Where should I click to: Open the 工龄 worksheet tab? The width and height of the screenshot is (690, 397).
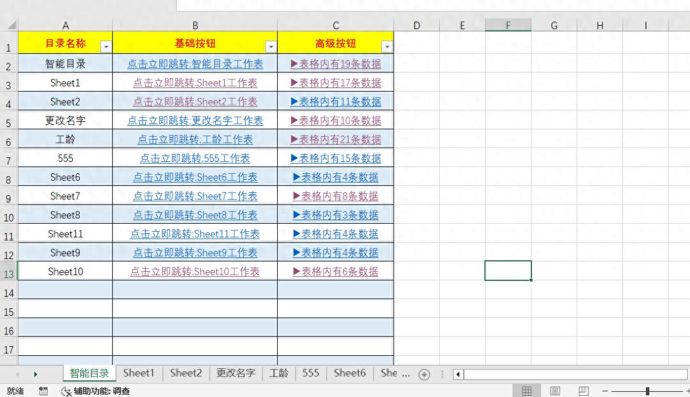279,373
